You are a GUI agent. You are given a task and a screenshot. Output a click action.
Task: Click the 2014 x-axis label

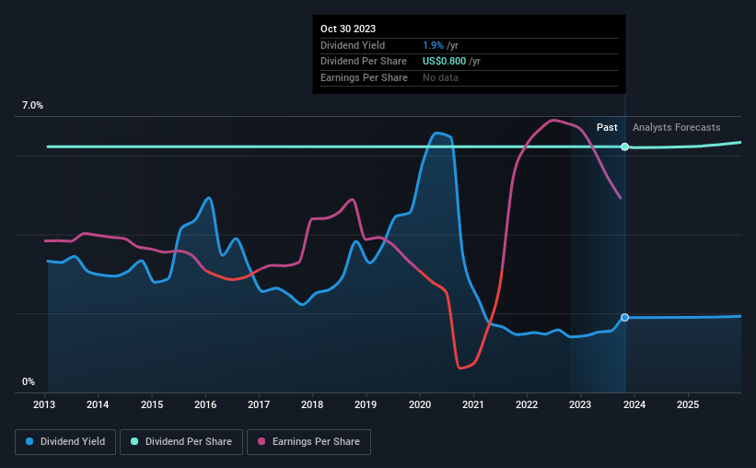pyautogui.click(x=98, y=404)
